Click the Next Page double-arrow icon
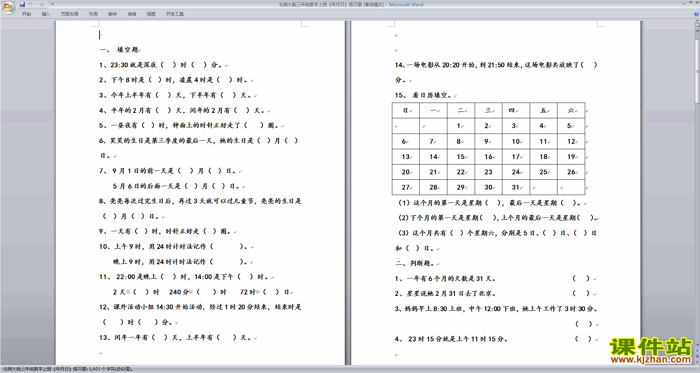This screenshot has height=373, width=700. click(697, 362)
